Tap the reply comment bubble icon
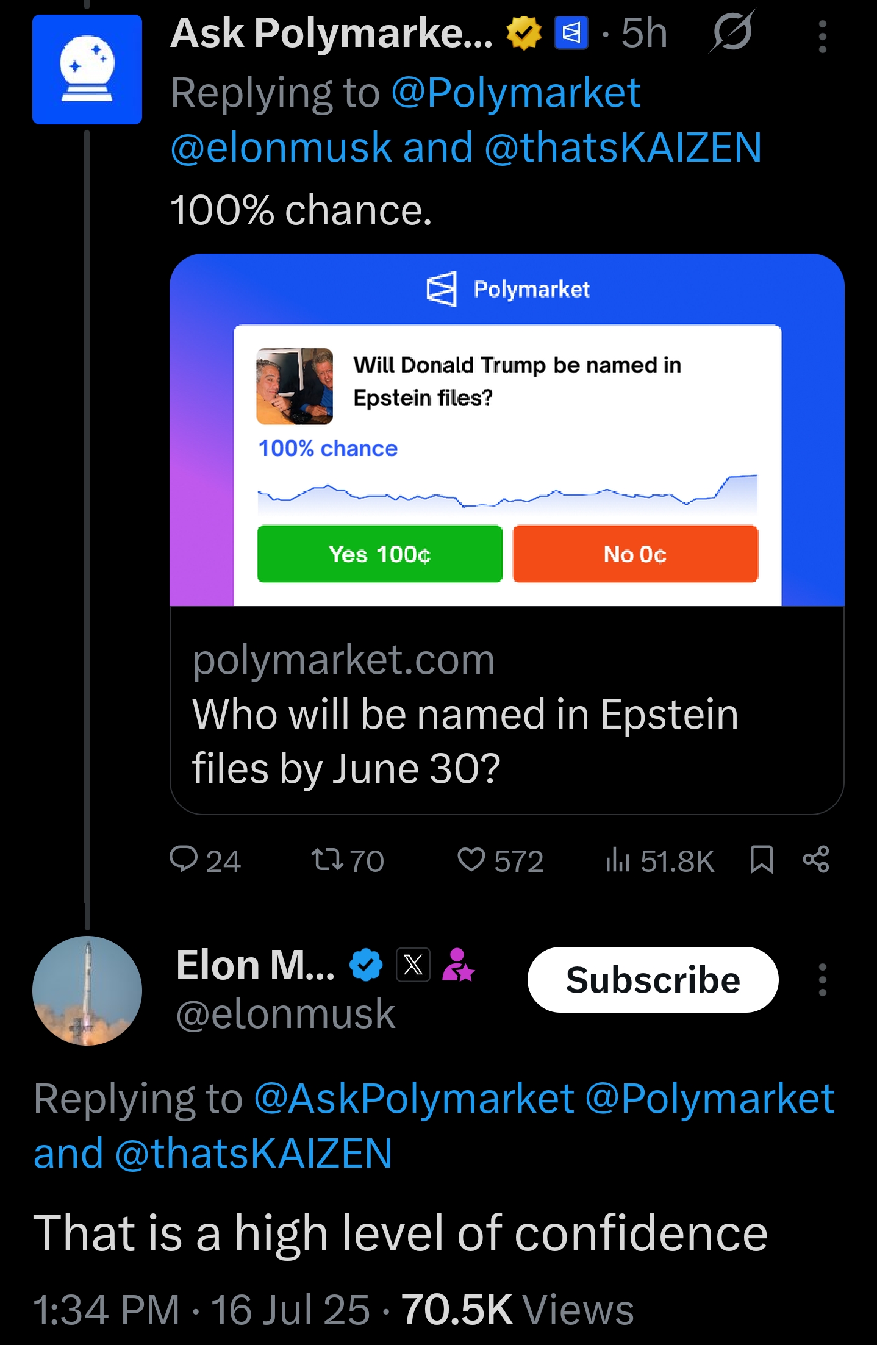Screen dimensions: 877x1345 pyautogui.click(x=183, y=860)
